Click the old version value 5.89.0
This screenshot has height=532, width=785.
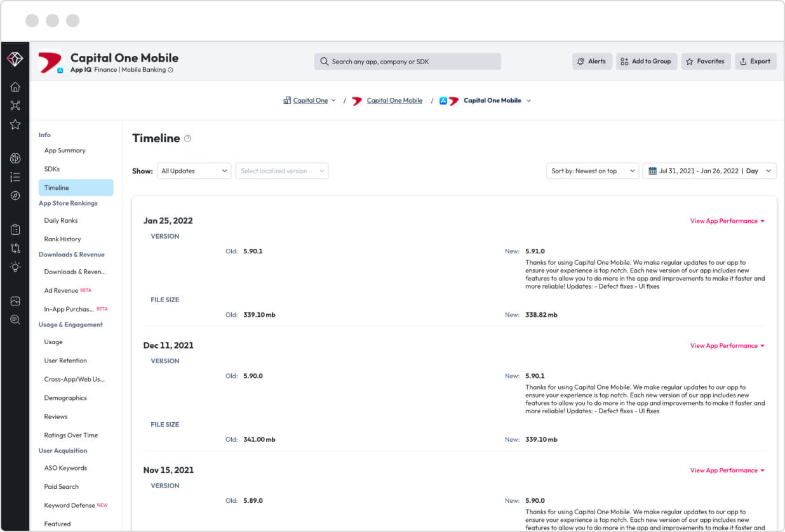point(253,501)
